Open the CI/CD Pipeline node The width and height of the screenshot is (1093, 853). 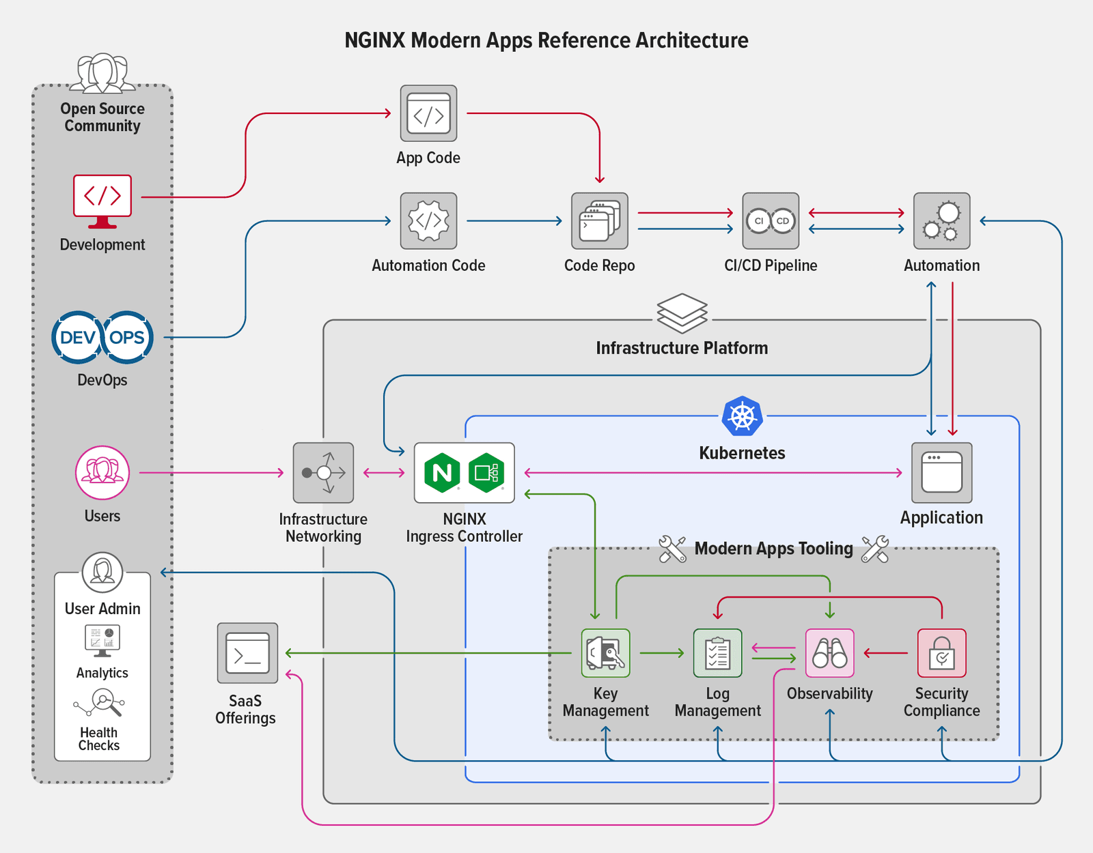pyautogui.click(x=771, y=221)
